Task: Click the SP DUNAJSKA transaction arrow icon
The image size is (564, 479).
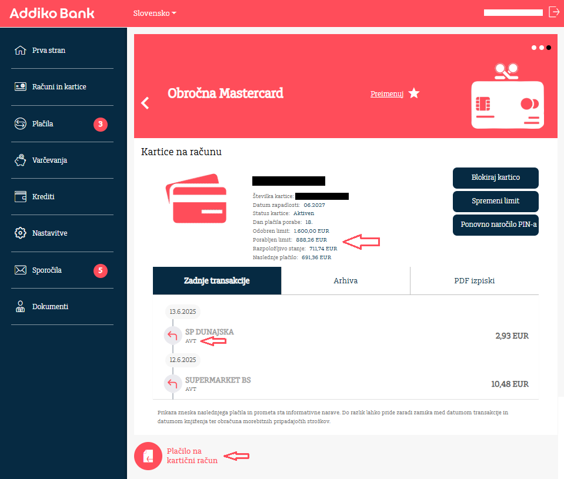Action: click(173, 336)
